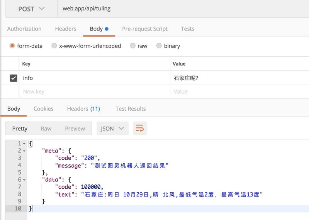Collapse the data object fold arrow
The width and height of the screenshot is (309, 220).
[x=24, y=180]
